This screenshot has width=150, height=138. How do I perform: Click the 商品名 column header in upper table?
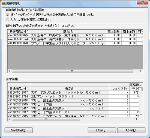point(68,31)
